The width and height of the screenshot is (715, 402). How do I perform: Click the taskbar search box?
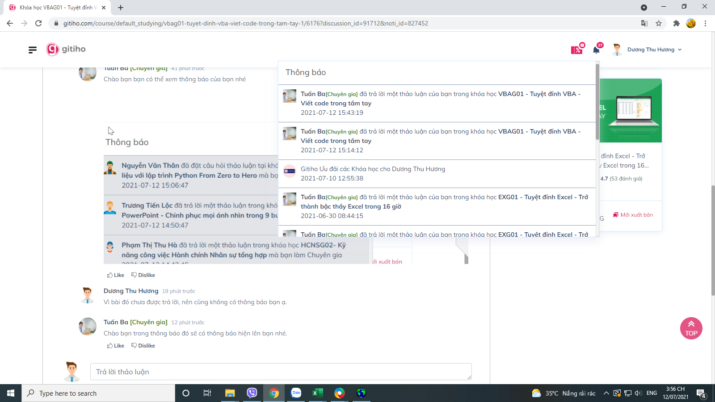tap(98, 393)
